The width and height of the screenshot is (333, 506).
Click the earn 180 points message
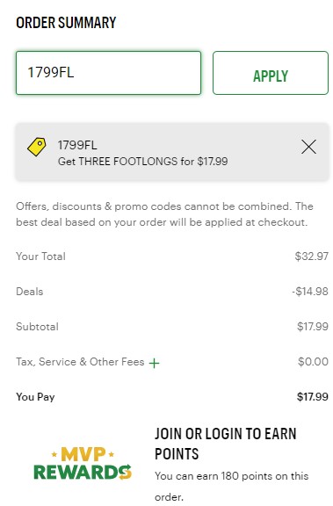(x=231, y=486)
